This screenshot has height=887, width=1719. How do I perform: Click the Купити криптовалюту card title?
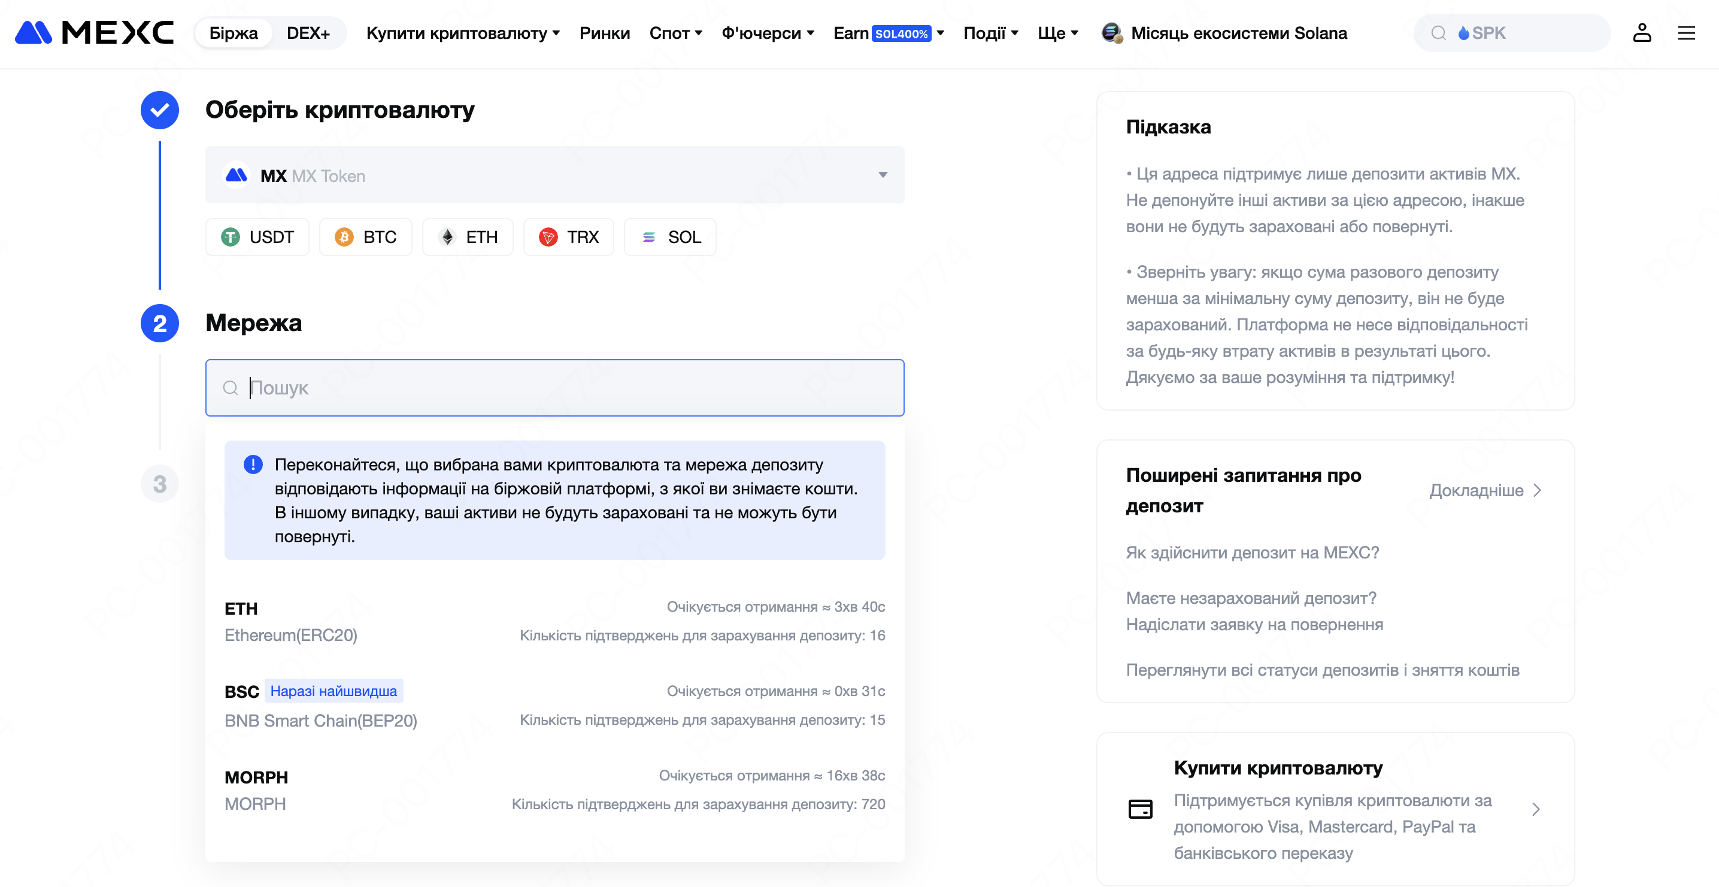tap(1278, 768)
